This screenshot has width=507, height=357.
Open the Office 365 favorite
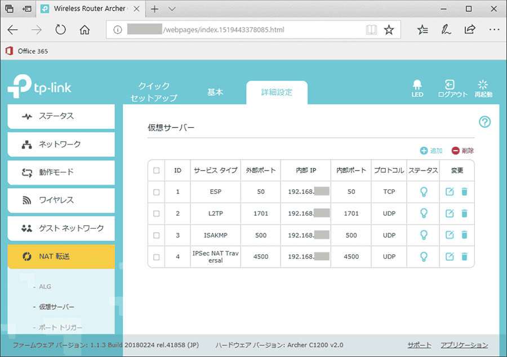(x=27, y=51)
